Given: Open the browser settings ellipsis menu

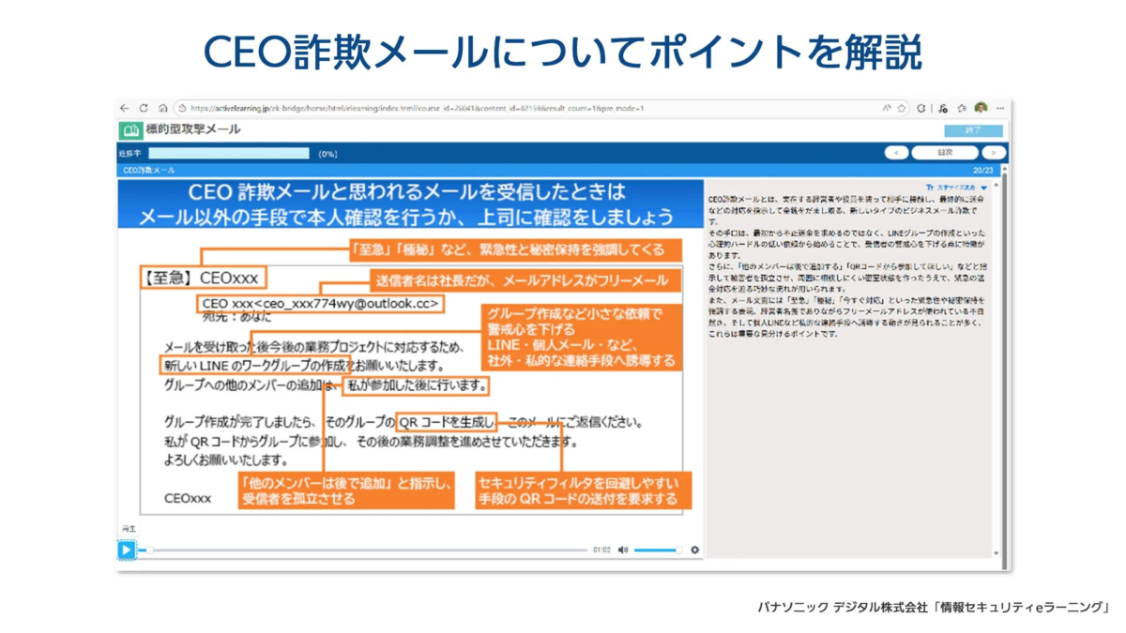Looking at the screenshot, I should [1000, 108].
